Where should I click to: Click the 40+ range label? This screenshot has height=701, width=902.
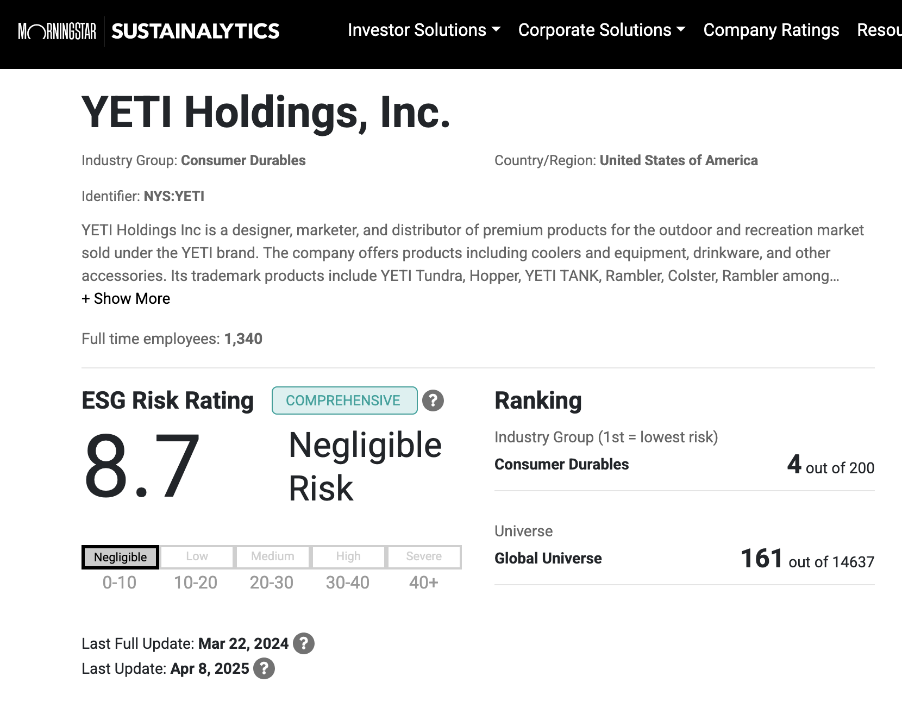pyautogui.click(x=424, y=583)
